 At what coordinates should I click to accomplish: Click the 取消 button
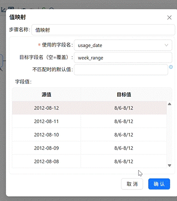pos(132,184)
